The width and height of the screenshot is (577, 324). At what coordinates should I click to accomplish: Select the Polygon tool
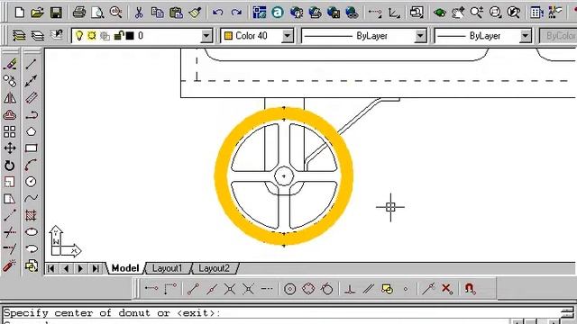coord(32,131)
